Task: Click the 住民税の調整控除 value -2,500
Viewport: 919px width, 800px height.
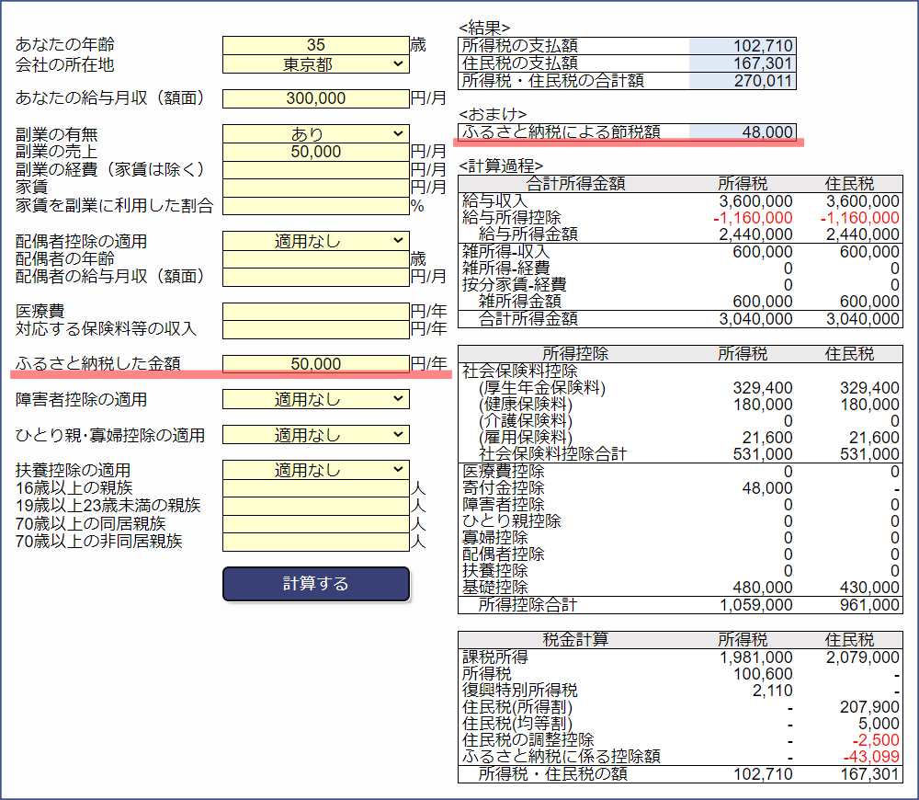Action: coord(876,740)
